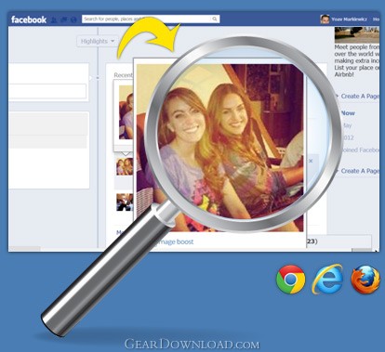Click the Google Chrome browser icon
The width and height of the screenshot is (385, 352).
(x=290, y=279)
